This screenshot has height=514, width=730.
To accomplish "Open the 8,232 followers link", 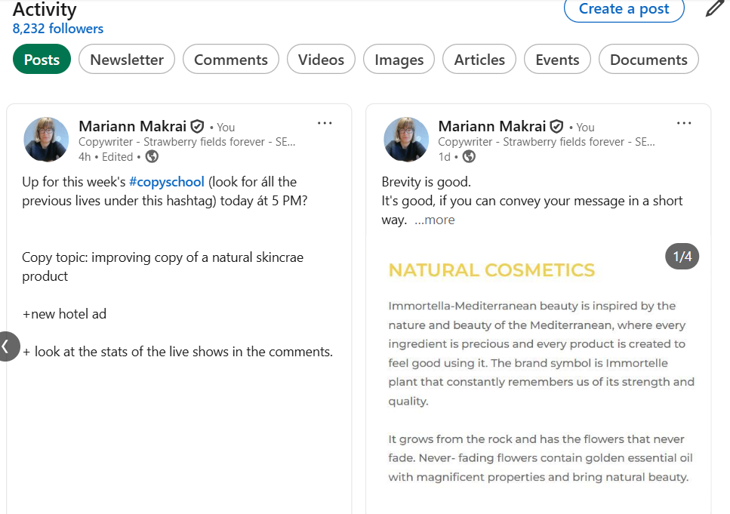I will (x=57, y=29).
